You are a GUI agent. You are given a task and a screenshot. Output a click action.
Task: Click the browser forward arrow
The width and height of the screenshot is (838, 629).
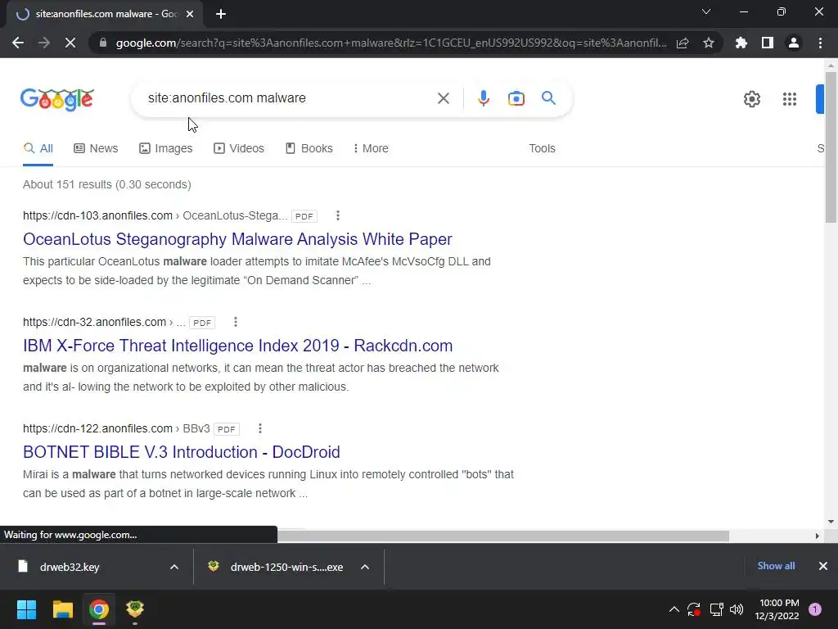tap(44, 43)
